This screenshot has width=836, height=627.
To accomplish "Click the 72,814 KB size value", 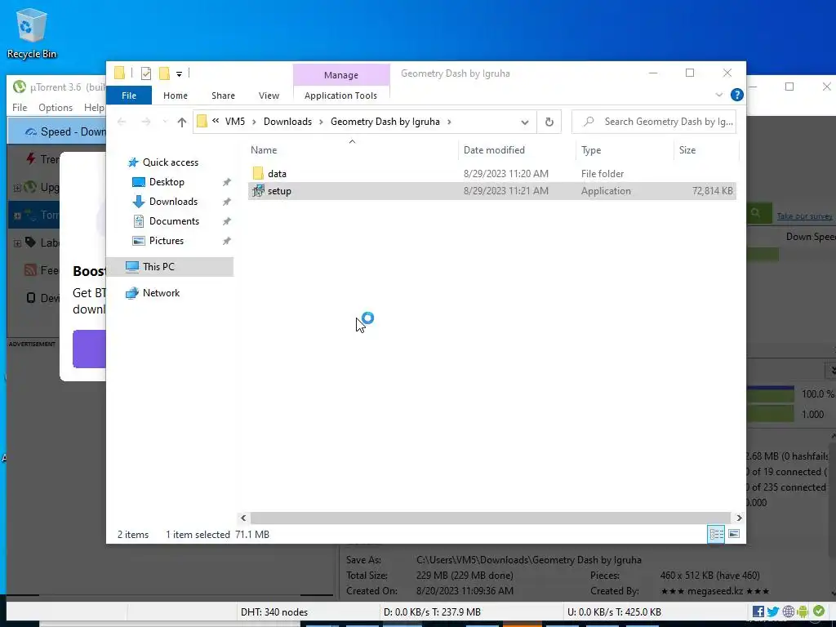I will (712, 191).
